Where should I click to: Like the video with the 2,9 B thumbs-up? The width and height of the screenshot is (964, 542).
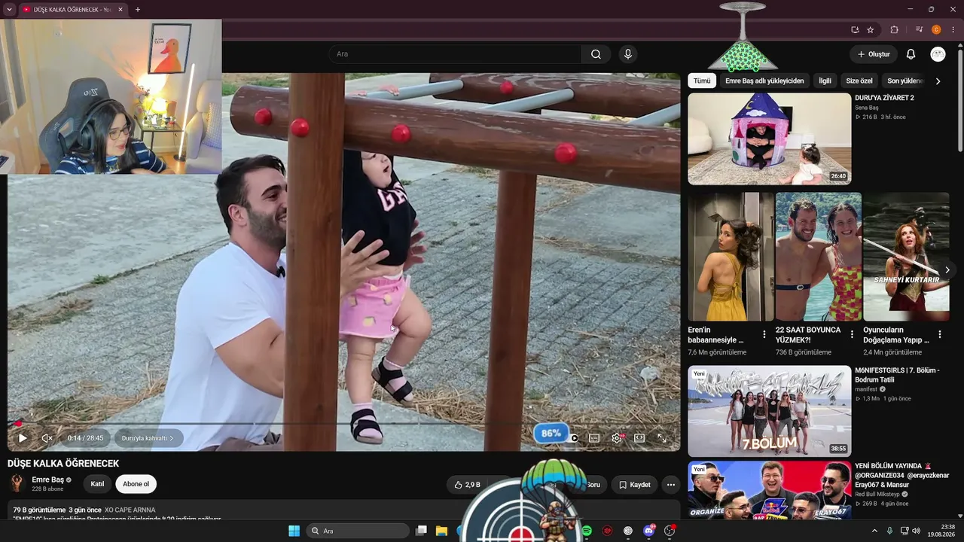click(467, 485)
